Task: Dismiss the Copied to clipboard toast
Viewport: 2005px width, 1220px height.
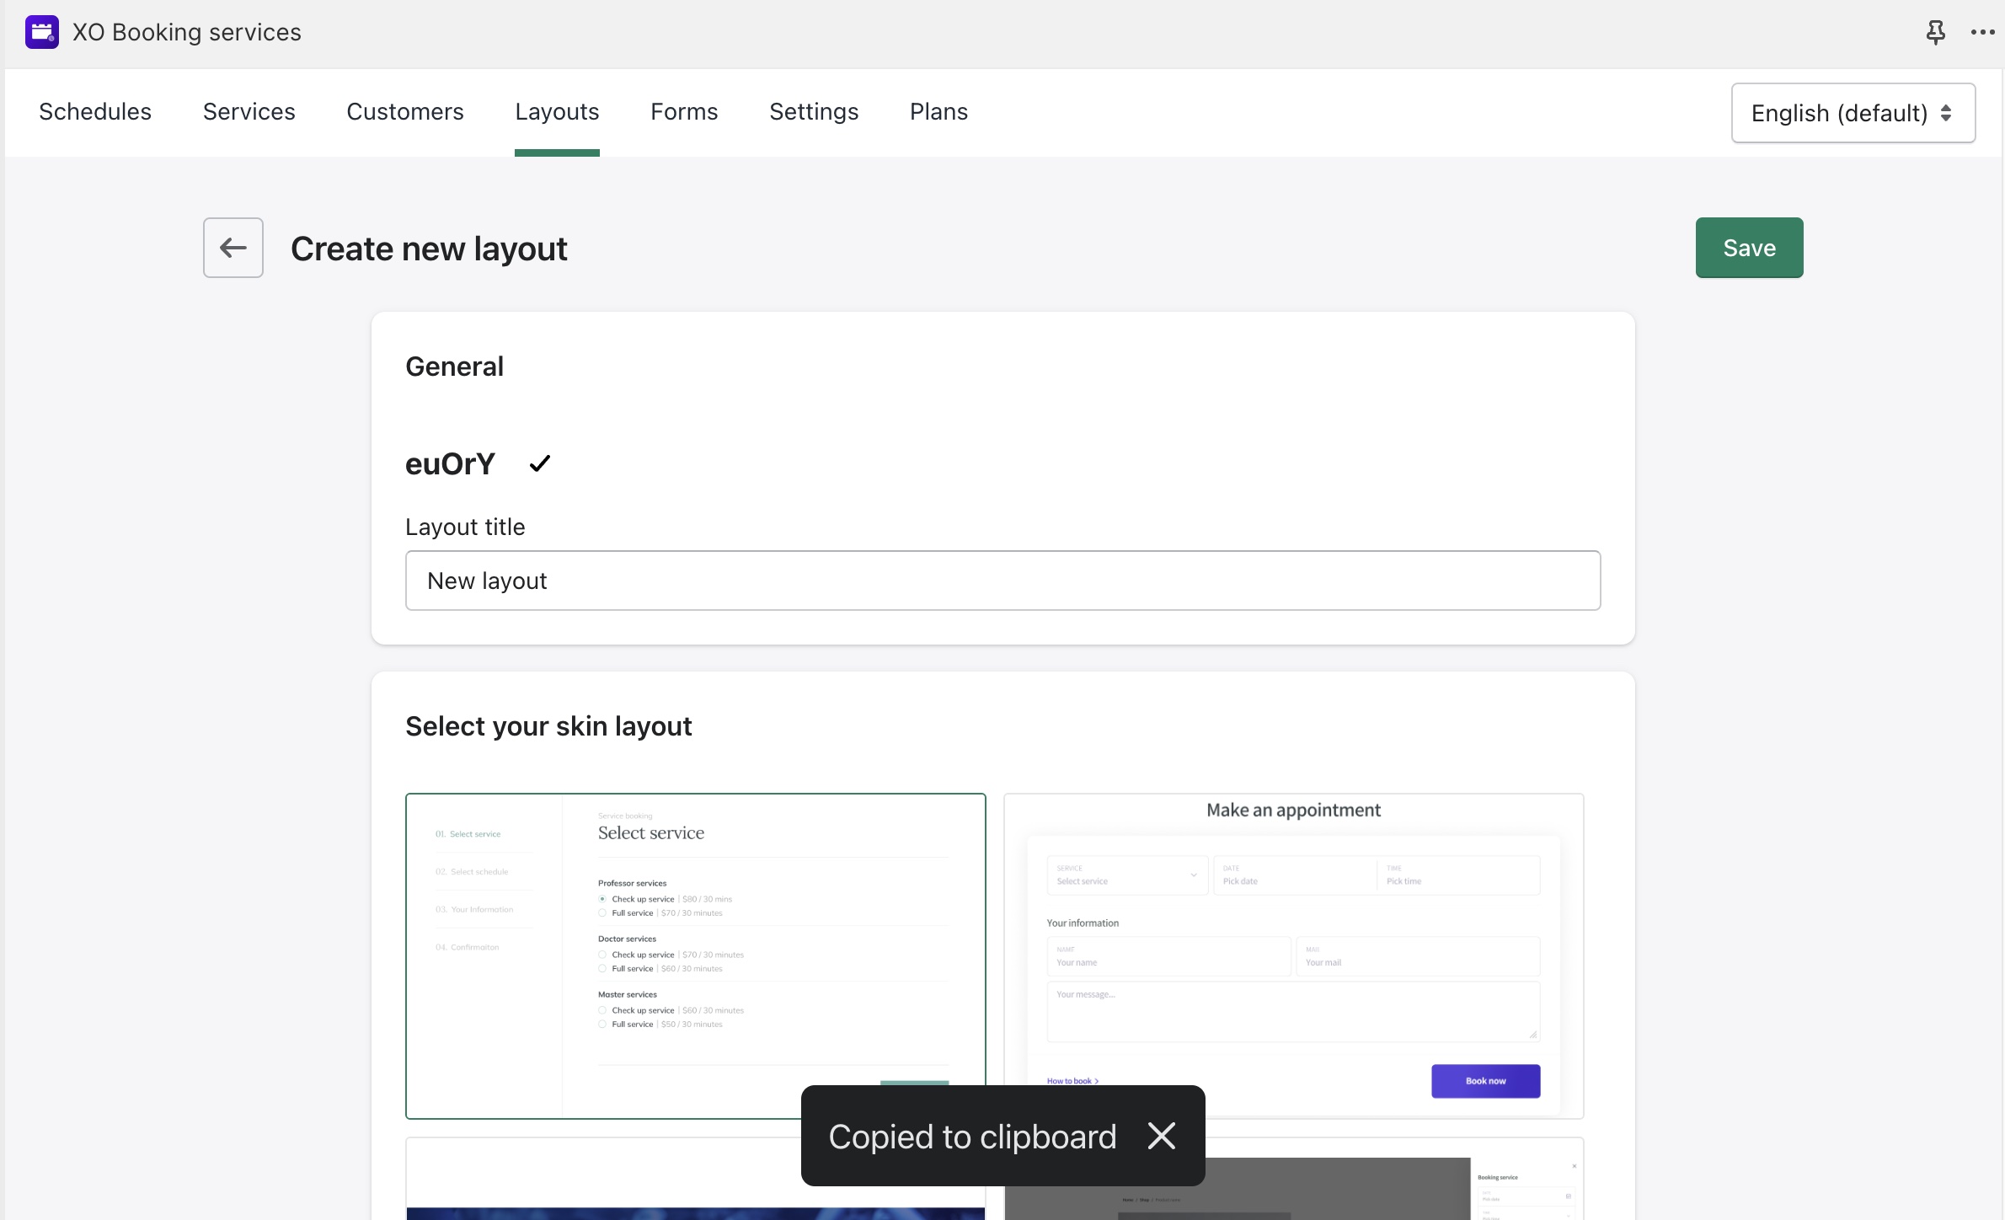Action: coord(1162,1136)
